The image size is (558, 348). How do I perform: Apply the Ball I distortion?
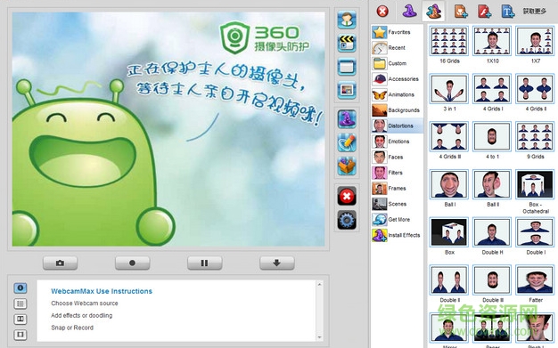(449, 184)
